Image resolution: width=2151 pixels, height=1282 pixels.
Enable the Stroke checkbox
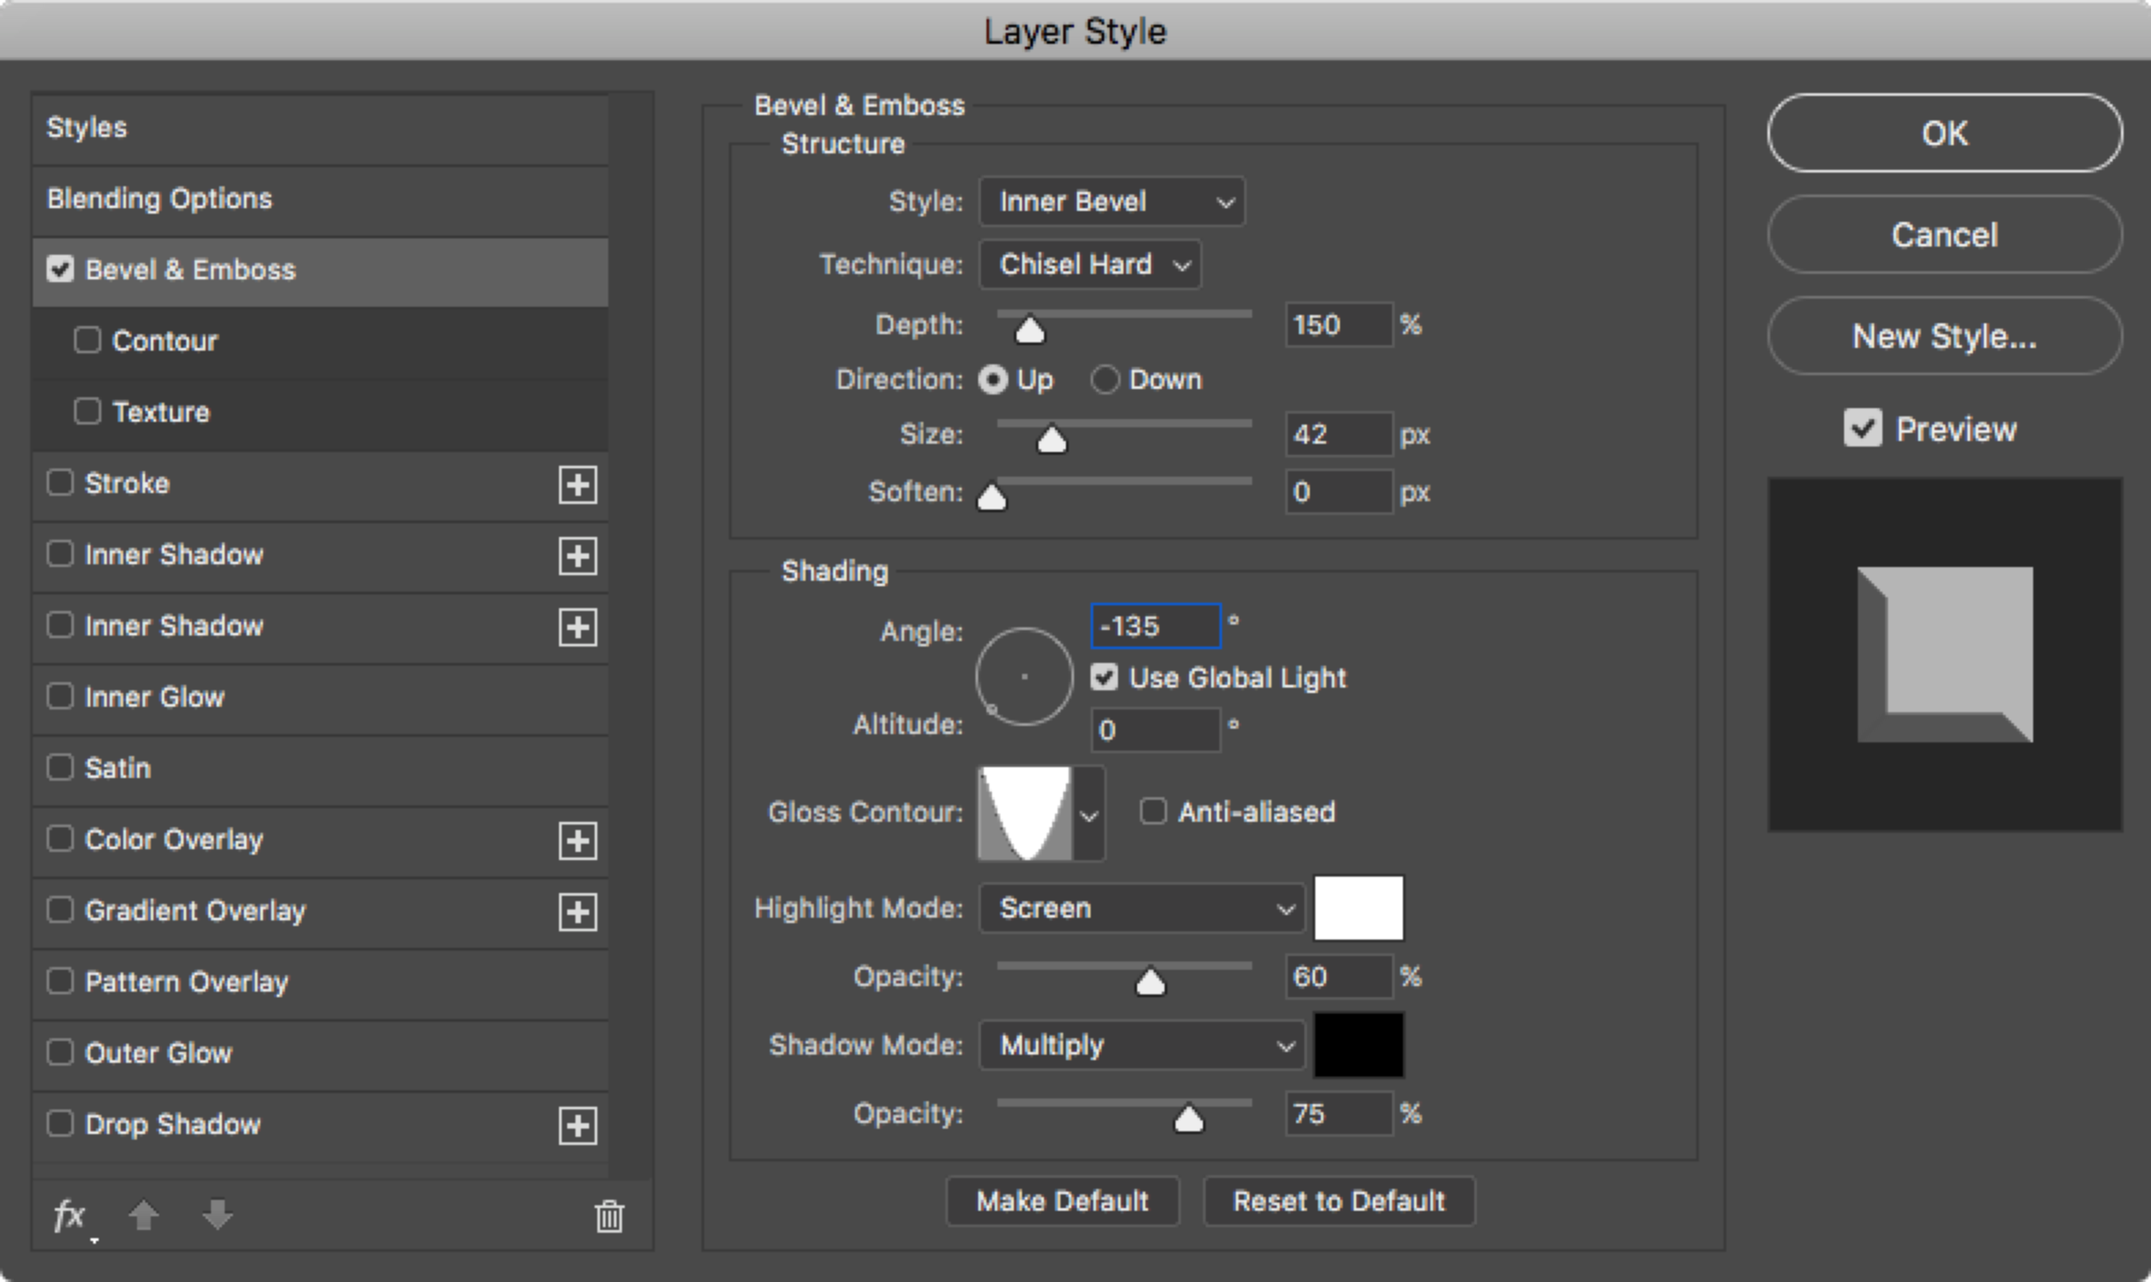60,482
